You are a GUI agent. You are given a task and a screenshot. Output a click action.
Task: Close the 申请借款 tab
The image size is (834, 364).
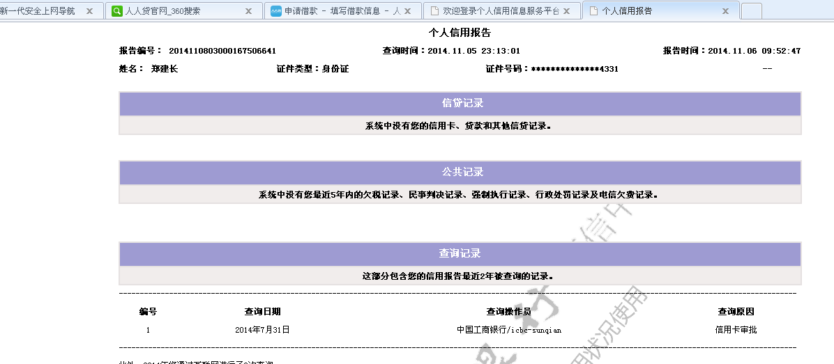click(x=407, y=11)
